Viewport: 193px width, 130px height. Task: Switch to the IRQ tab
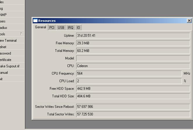coord(70,27)
